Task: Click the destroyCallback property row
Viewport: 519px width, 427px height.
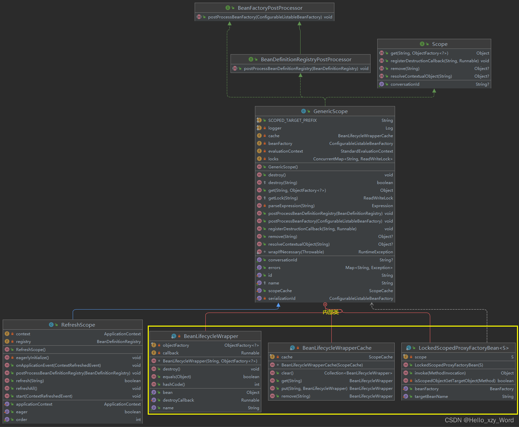Action: [205, 400]
